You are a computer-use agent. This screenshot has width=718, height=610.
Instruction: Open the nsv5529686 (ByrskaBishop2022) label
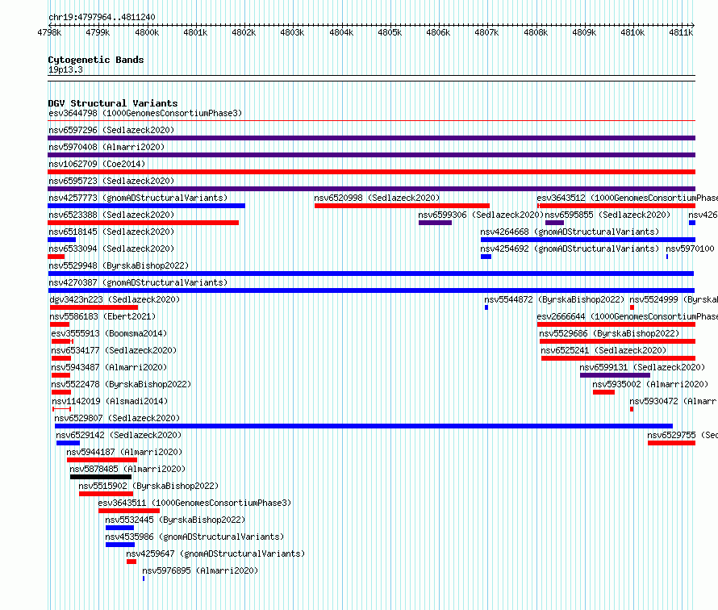609,333
